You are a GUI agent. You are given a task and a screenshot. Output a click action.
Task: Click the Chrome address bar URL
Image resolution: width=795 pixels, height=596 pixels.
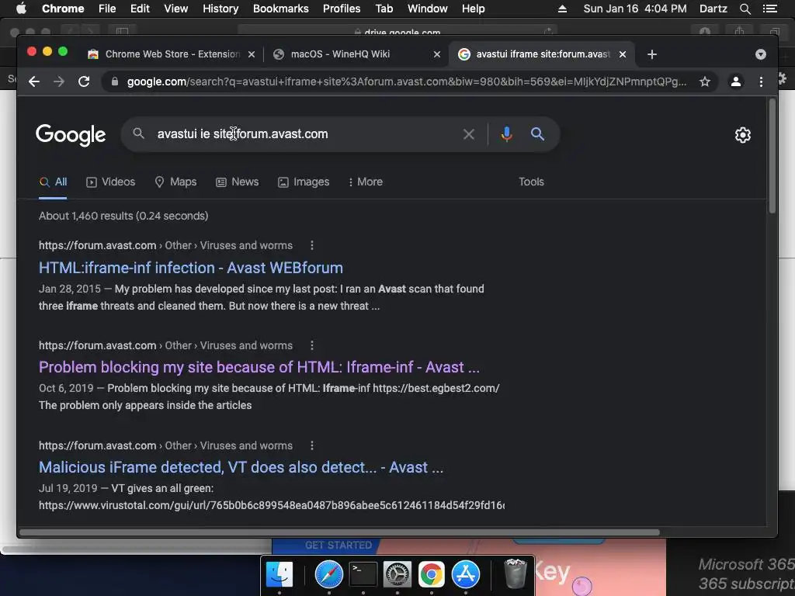click(405, 81)
